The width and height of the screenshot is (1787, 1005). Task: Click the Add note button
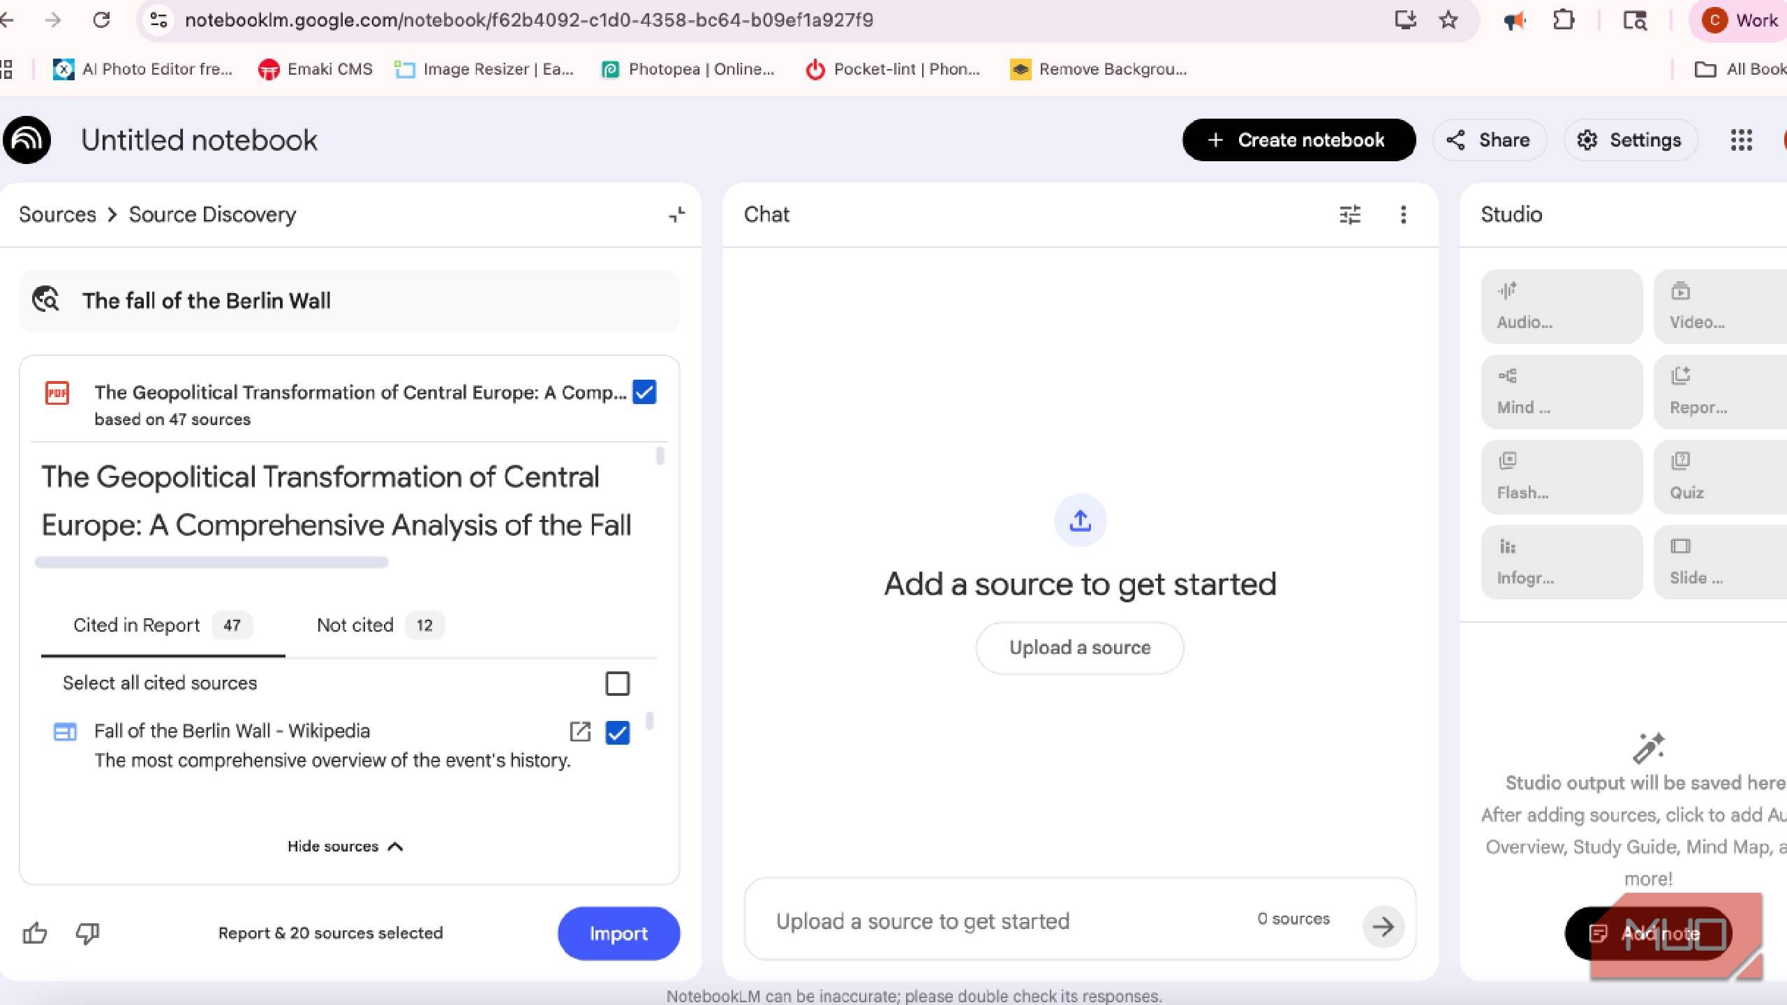(1647, 933)
